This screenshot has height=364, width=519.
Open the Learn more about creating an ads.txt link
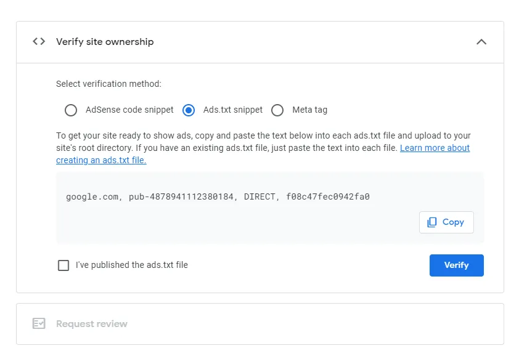(x=435, y=148)
